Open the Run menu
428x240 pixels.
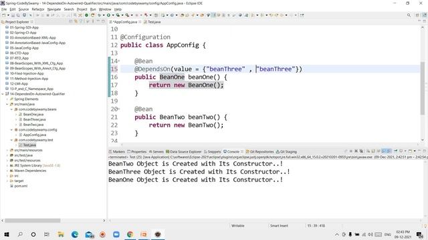click(x=93, y=9)
